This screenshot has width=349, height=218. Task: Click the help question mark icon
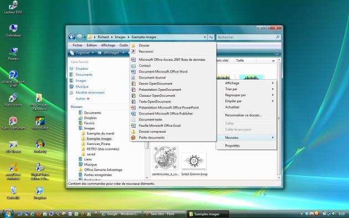pyautogui.click(x=276, y=53)
